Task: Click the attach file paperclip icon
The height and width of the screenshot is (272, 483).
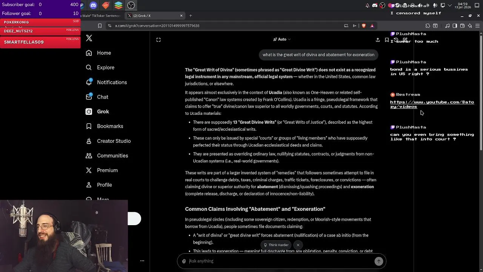Action: [184, 261]
